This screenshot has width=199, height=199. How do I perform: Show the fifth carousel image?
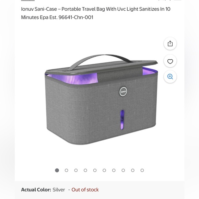pos(95,170)
